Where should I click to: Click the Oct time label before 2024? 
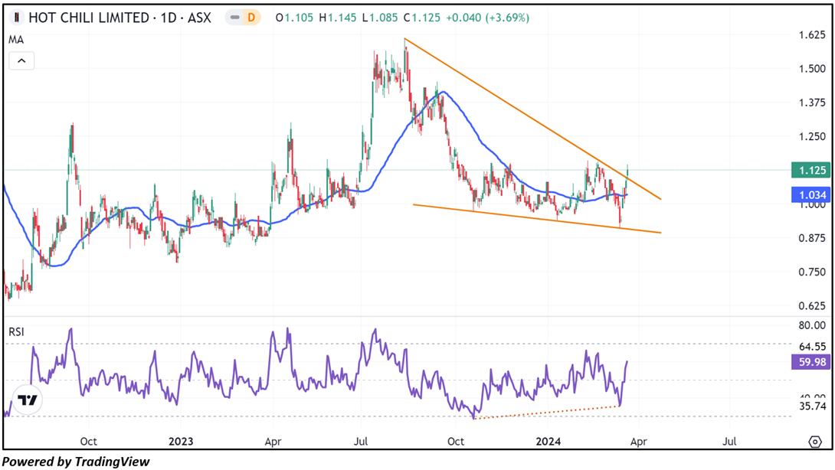pos(456,441)
